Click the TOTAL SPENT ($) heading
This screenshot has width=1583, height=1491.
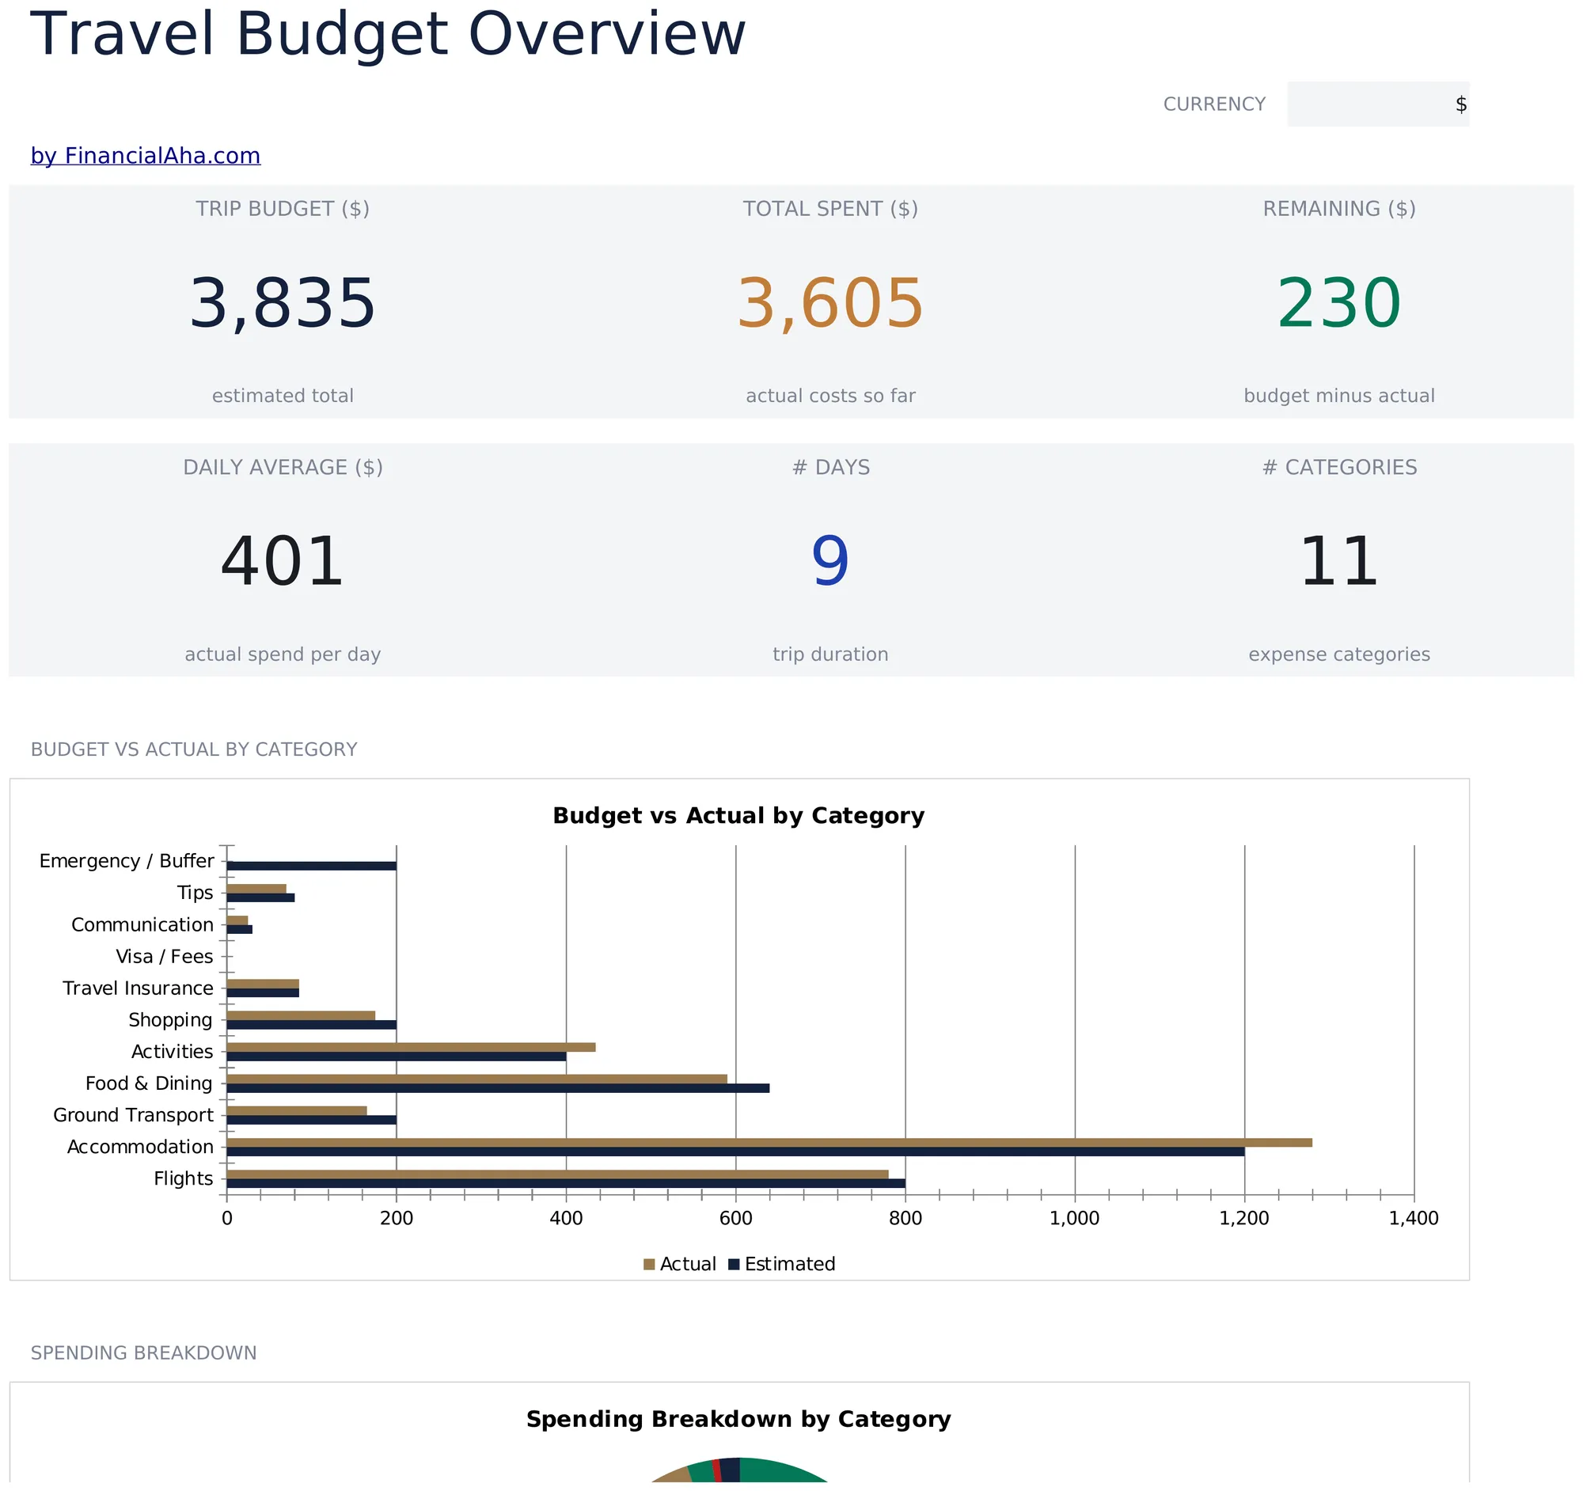pos(830,210)
